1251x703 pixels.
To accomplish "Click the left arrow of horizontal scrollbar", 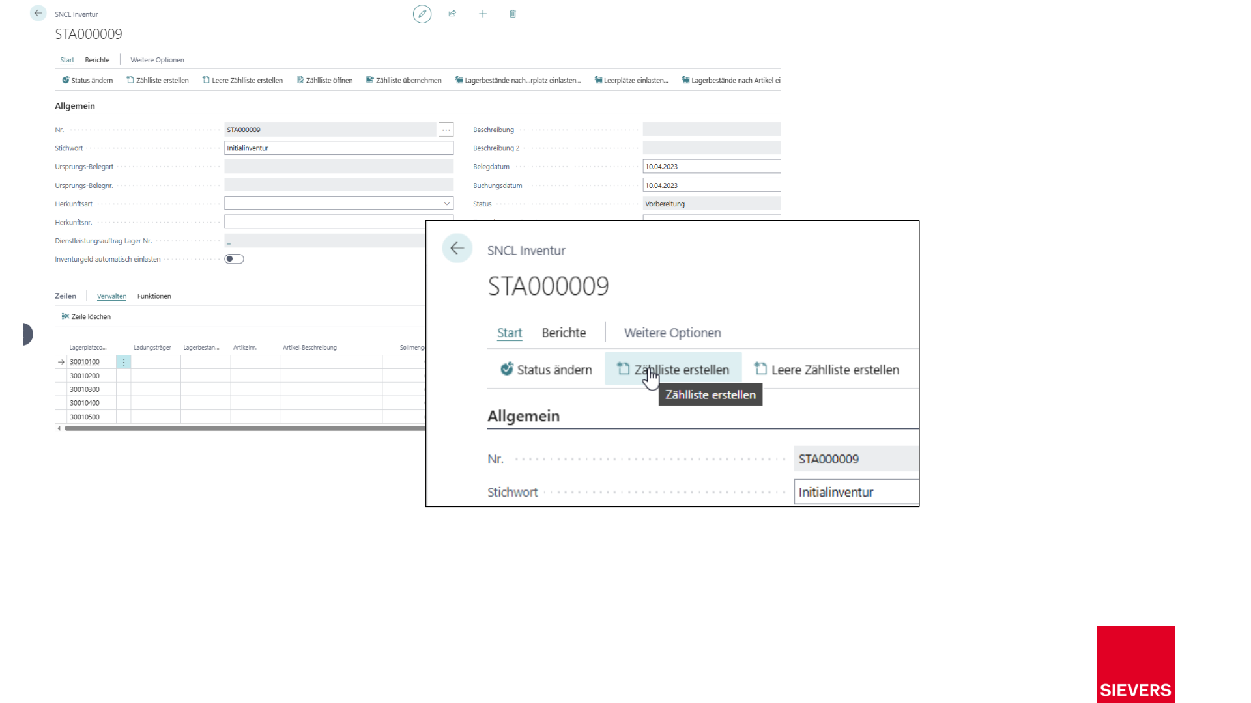I will [x=59, y=428].
